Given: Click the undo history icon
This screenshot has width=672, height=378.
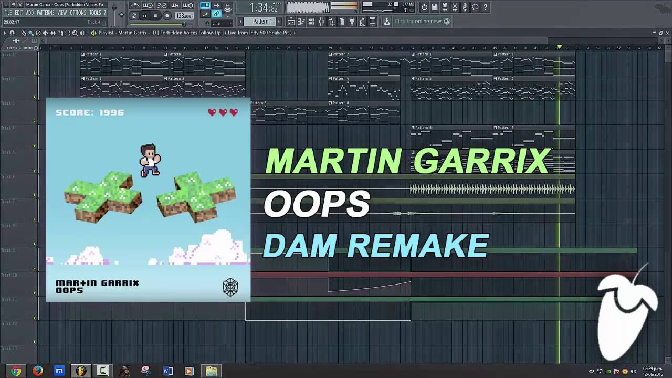Looking at the screenshot, I should (425, 7).
